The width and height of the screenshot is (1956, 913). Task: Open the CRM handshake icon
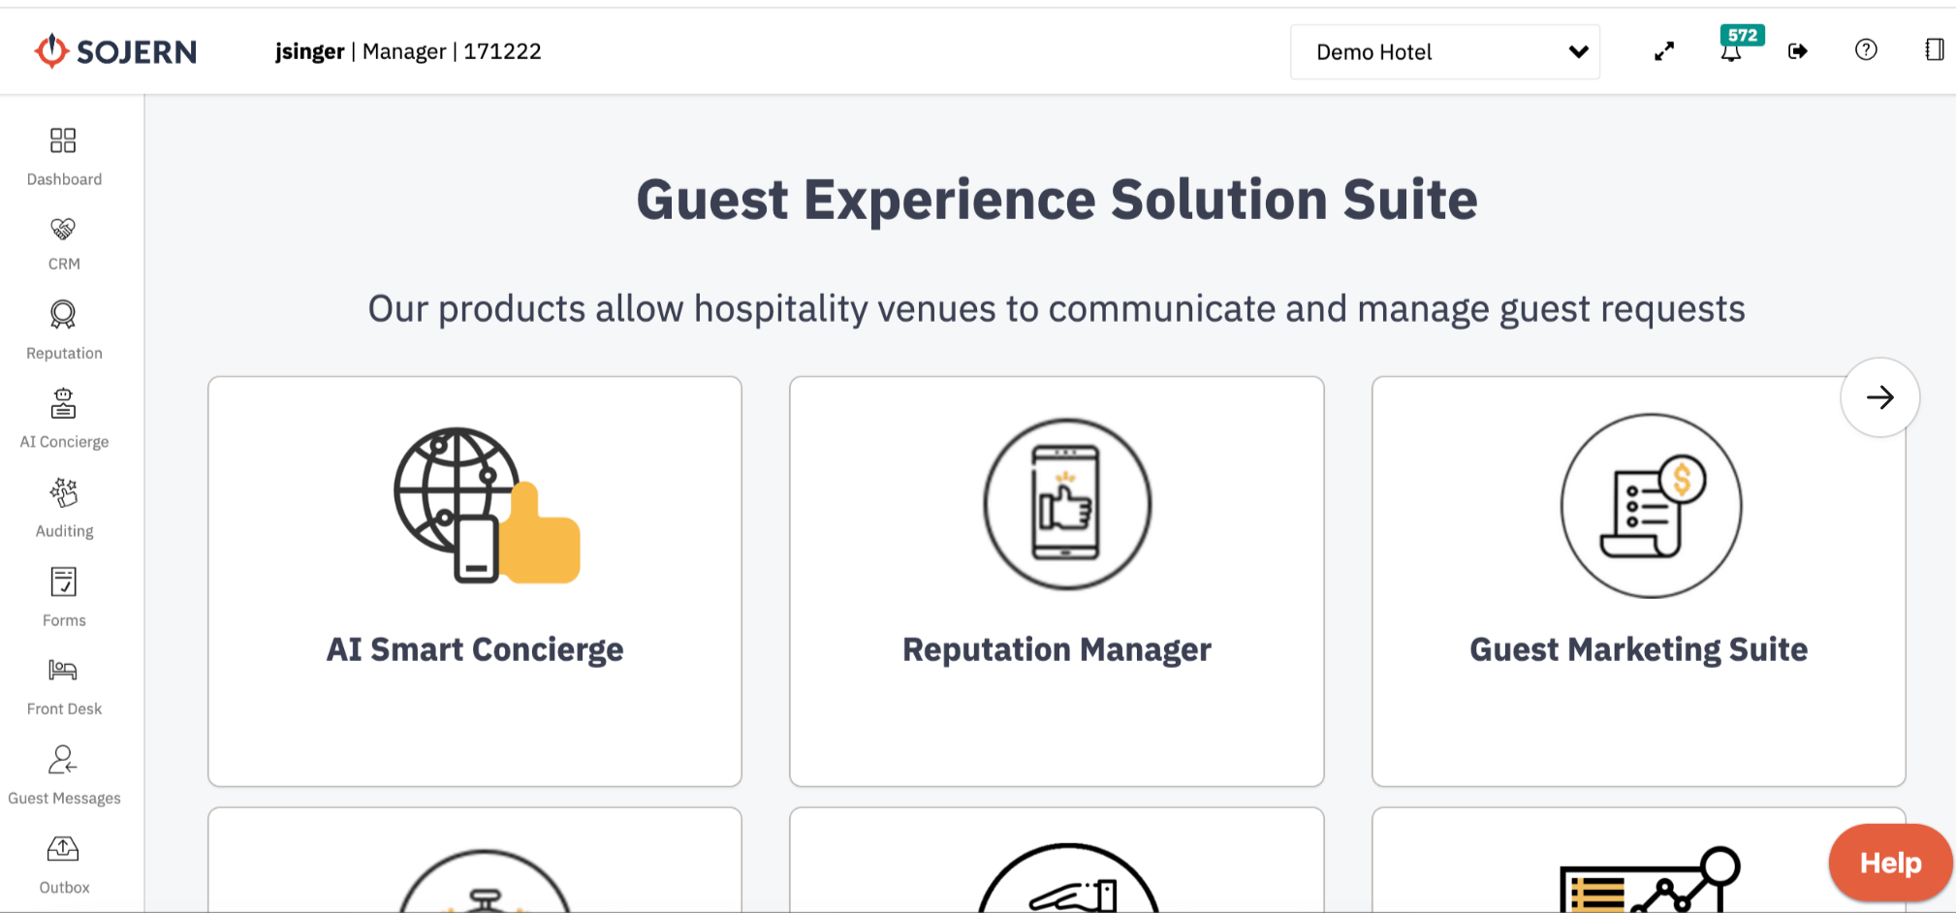pos(63,230)
